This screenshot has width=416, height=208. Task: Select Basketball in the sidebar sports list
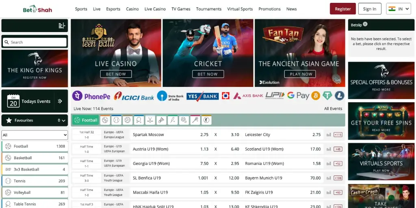coord(35,158)
